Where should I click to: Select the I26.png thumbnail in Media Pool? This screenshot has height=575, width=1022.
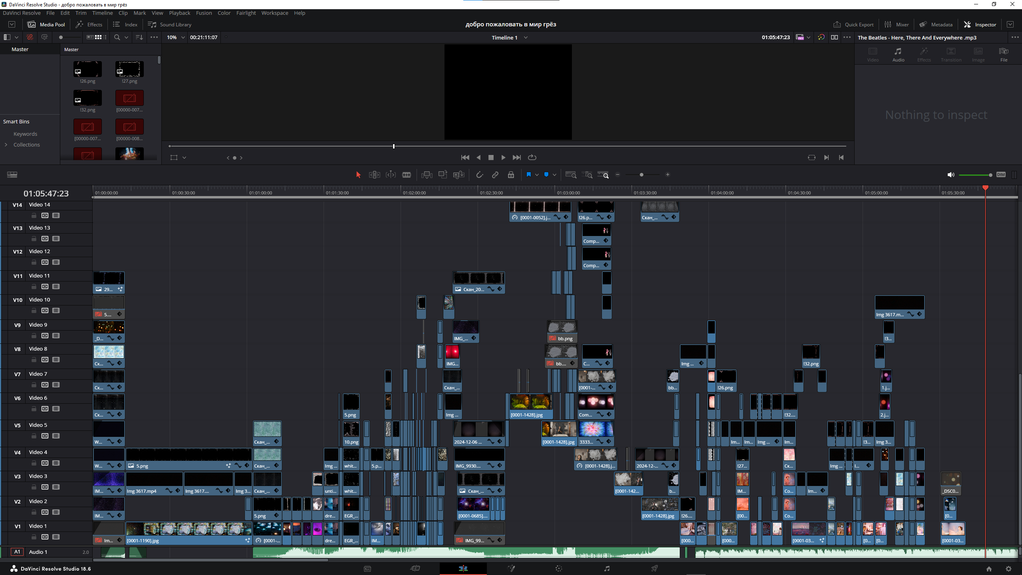click(87, 69)
